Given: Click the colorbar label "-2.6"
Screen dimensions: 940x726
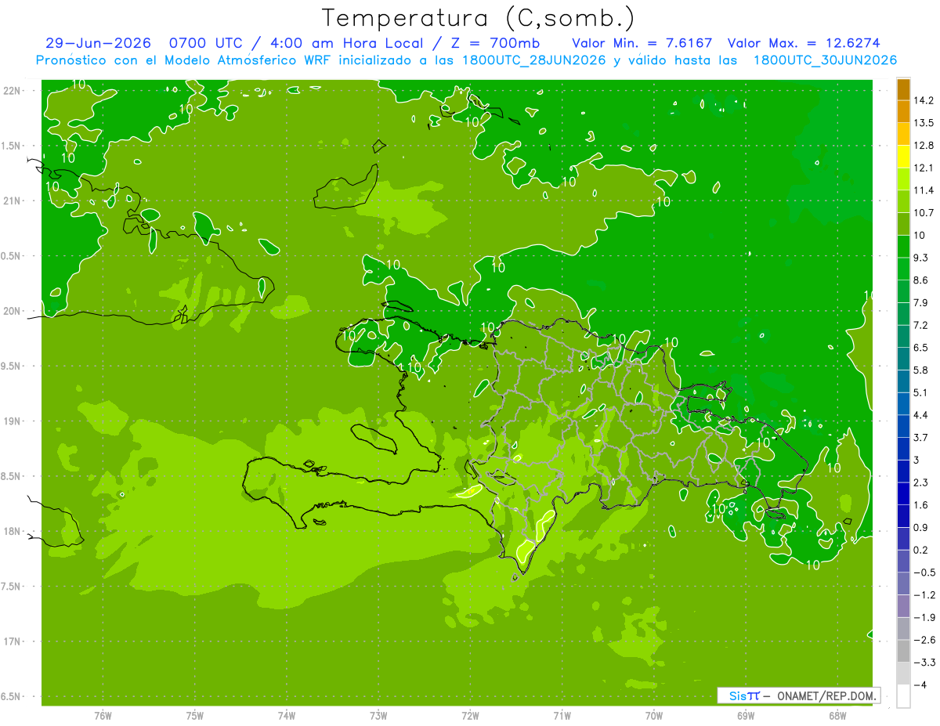Looking at the screenshot, I should 924,640.
